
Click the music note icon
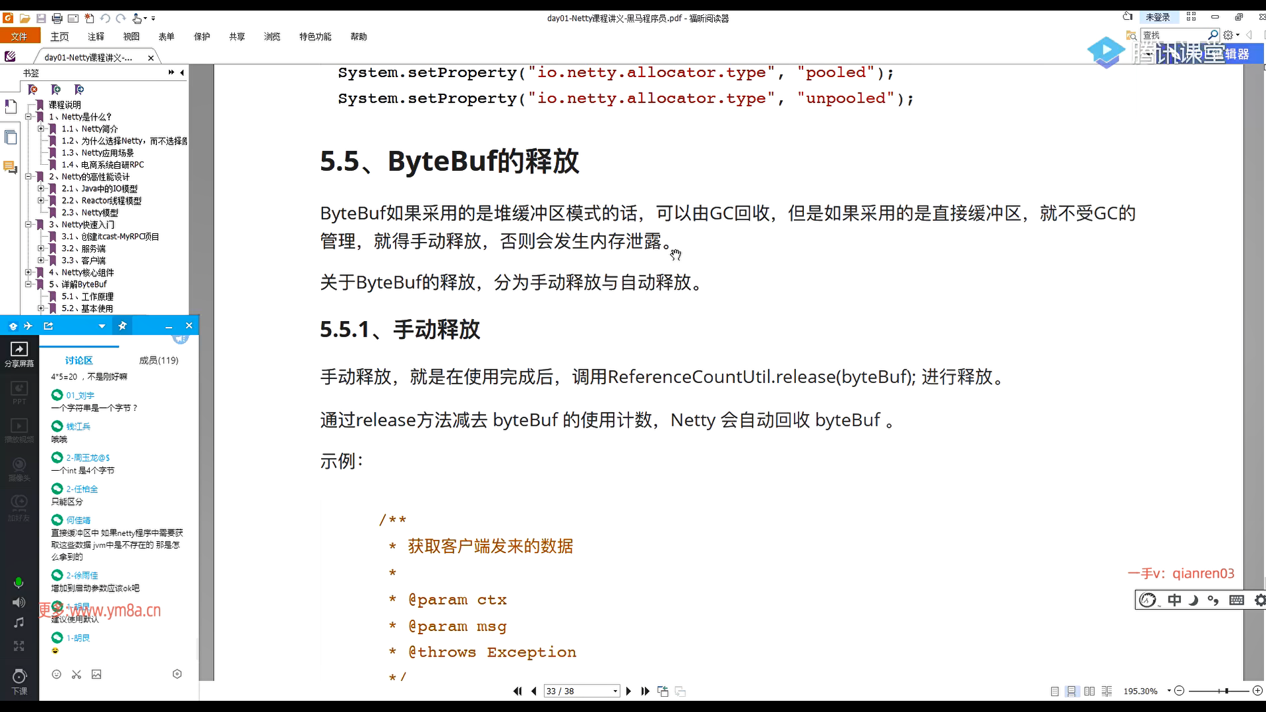18,623
